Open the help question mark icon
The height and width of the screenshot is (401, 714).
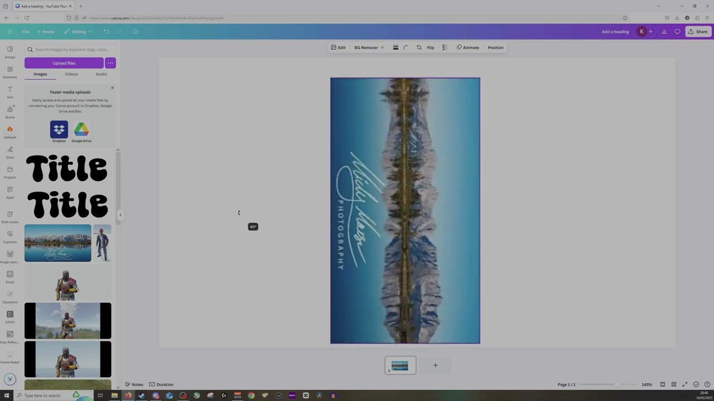pyautogui.click(x=707, y=384)
